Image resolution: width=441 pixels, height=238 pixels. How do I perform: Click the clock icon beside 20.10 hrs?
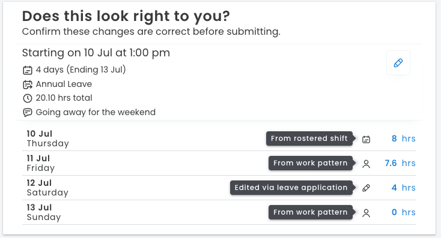click(28, 98)
